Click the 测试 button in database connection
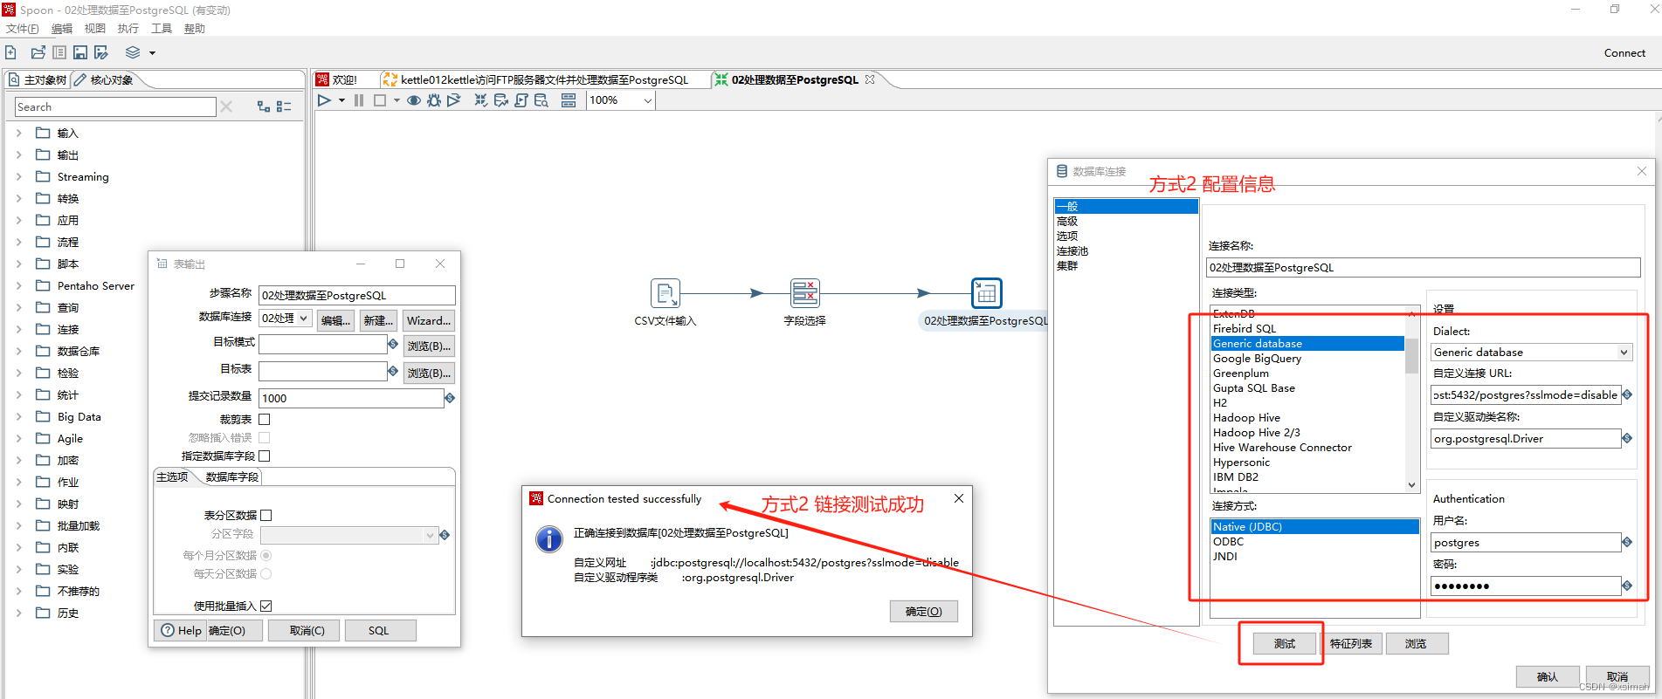The height and width of the screenshot is (699, 1662). [x=1285, y=644]
